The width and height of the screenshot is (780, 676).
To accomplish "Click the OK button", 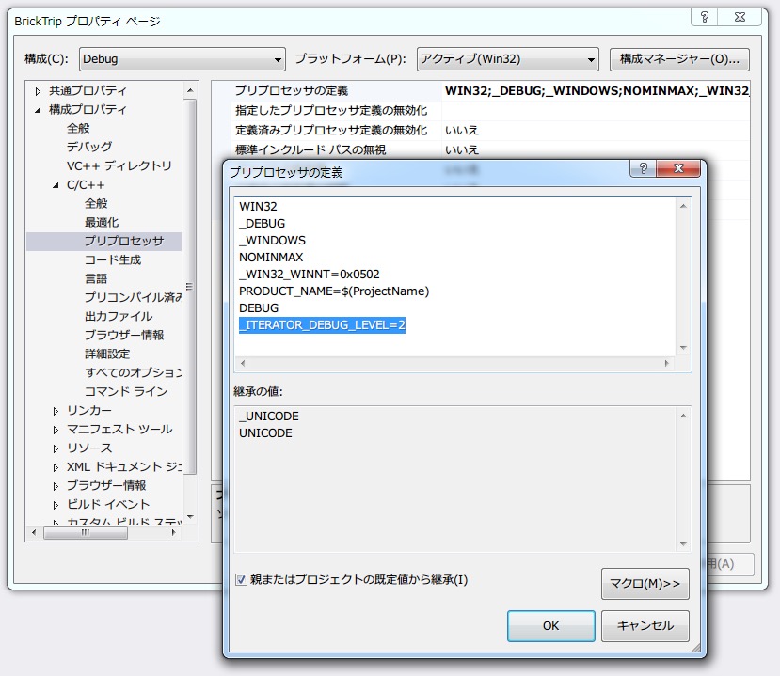I will coord(550,626).
